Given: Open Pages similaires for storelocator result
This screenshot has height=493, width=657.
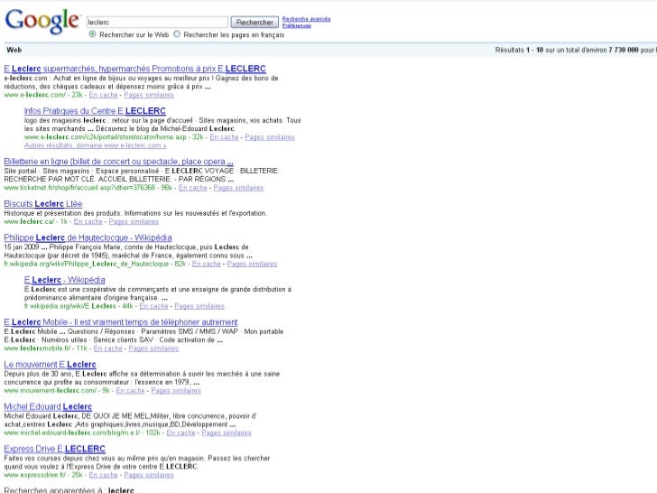Looking at the screenshot, I should point(270,137).
